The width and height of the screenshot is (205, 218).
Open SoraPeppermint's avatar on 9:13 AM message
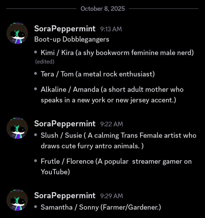pyautogui.click(x=17, y=33)
